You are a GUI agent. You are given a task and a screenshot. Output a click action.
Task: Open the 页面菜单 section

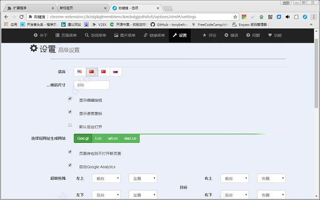pos(66,35)
